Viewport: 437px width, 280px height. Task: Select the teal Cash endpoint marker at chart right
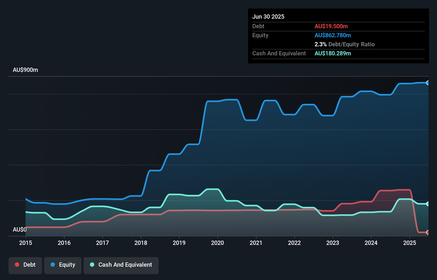pyautogui.click(x=428, y=204)
